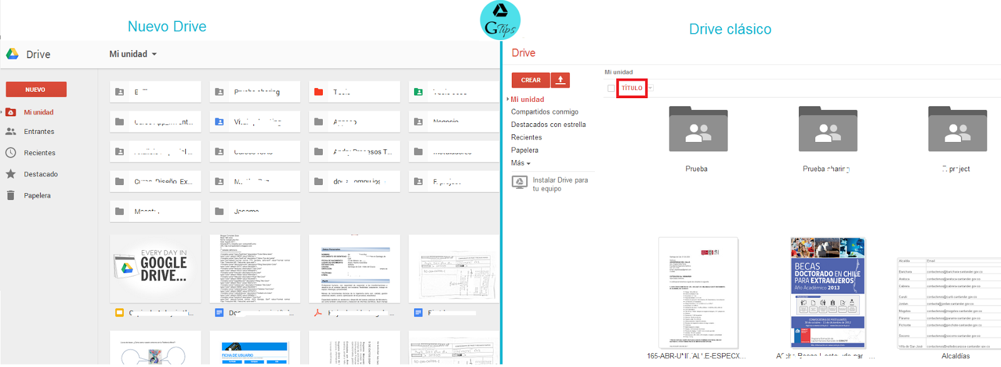
Task: Click Instalar Drive para tu equipo
Action: click(551, 184)
